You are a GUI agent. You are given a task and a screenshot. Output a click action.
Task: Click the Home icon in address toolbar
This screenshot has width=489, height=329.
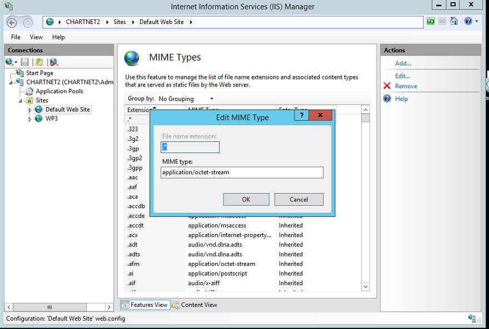[454, 21]
